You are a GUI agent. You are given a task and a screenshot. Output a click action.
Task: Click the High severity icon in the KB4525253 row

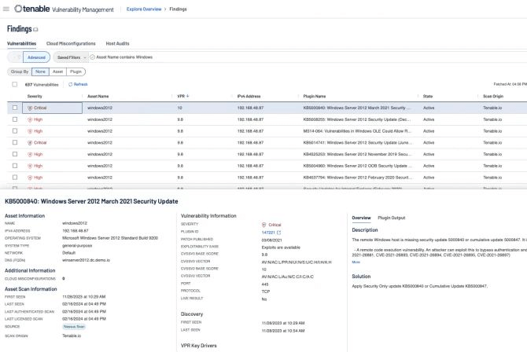point(30,154)
